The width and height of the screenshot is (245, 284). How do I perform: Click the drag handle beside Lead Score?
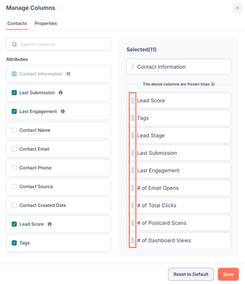[133, 101]
